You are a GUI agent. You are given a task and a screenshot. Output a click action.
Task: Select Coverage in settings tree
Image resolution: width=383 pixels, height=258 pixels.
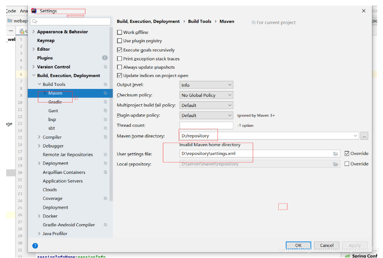pos(52,199)
